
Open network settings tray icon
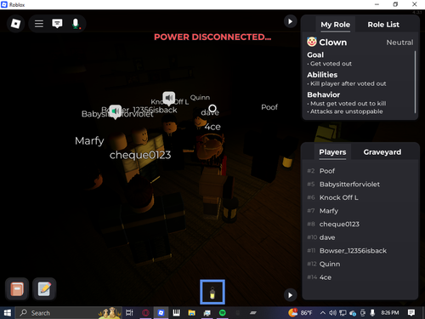(343, 313)
